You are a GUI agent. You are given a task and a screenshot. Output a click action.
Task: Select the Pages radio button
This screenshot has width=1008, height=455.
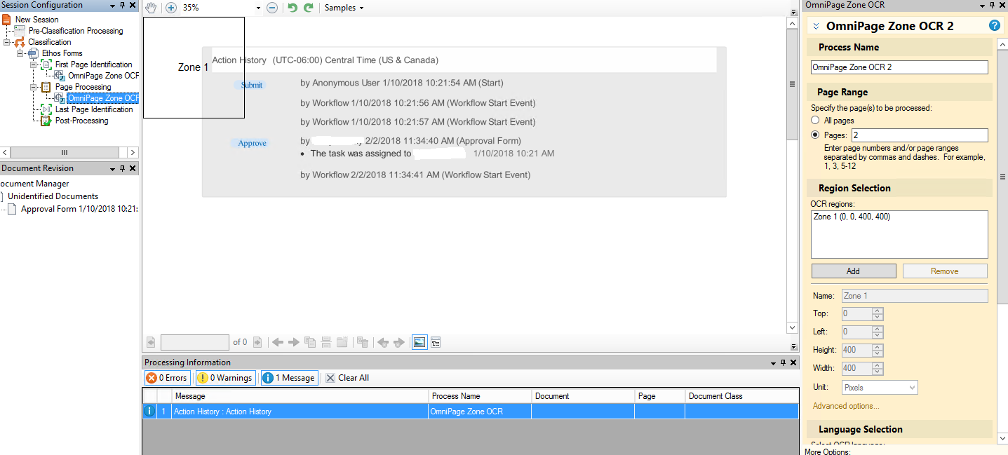point(816,135)
